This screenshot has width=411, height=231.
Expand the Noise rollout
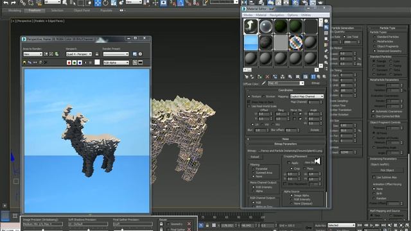coord(285,139)
